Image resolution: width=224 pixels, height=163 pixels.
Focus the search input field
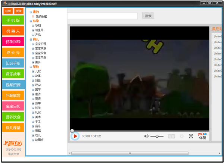pos(102,16)
